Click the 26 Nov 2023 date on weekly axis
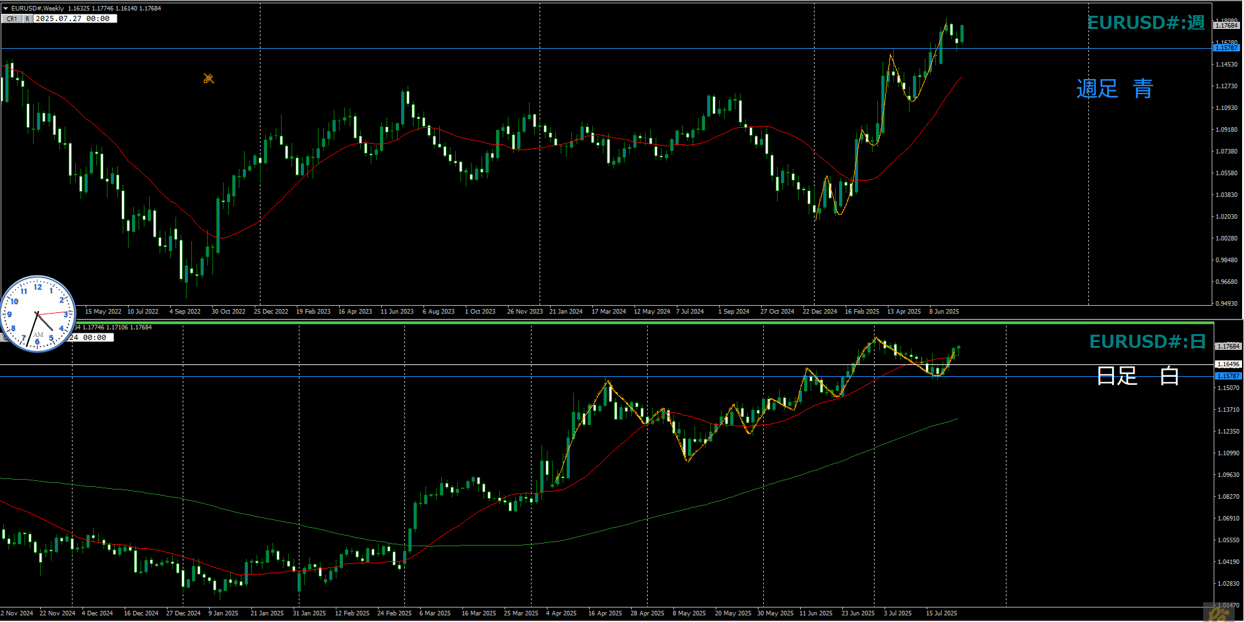The image size is (1244, 622). tap(525, 312)
